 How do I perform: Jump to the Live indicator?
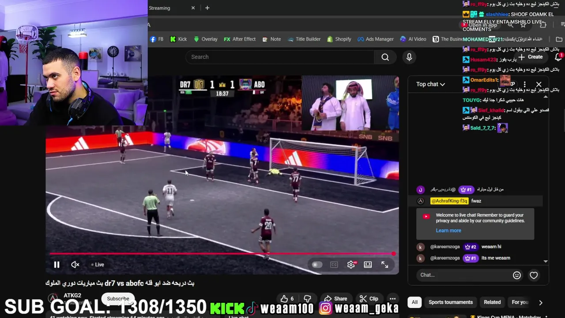click(x=97, y=265)
